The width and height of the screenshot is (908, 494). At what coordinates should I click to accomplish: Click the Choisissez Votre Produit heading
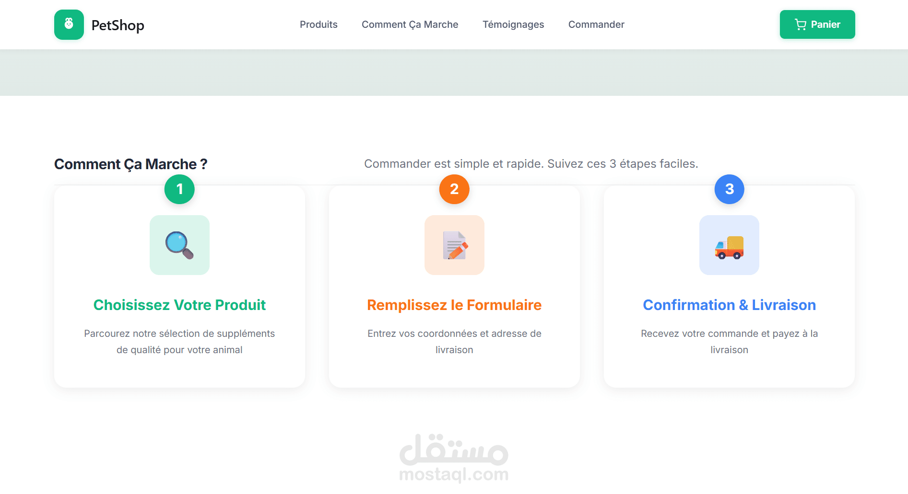(x=179, y=305)
